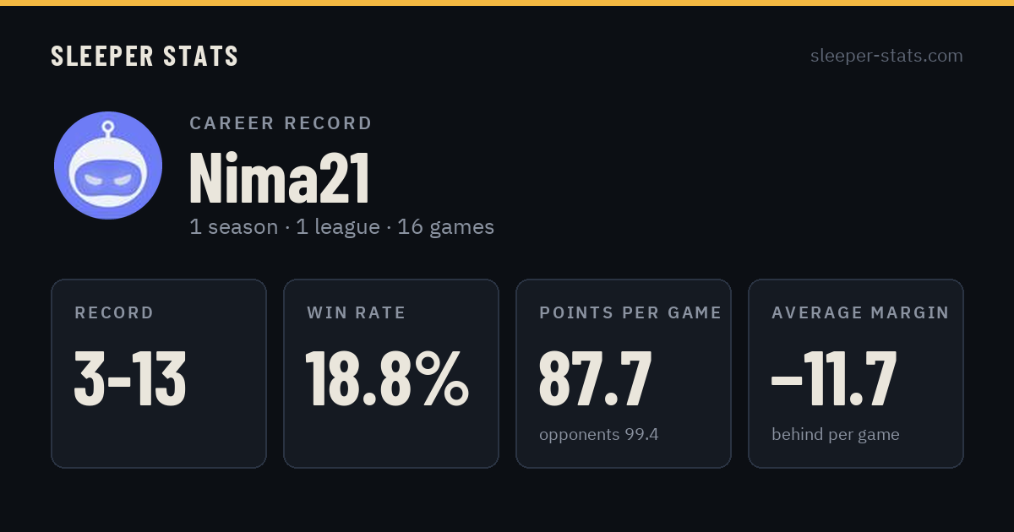
Task: Click the SLEEPER STATS logo text
Action: point(144,57)
